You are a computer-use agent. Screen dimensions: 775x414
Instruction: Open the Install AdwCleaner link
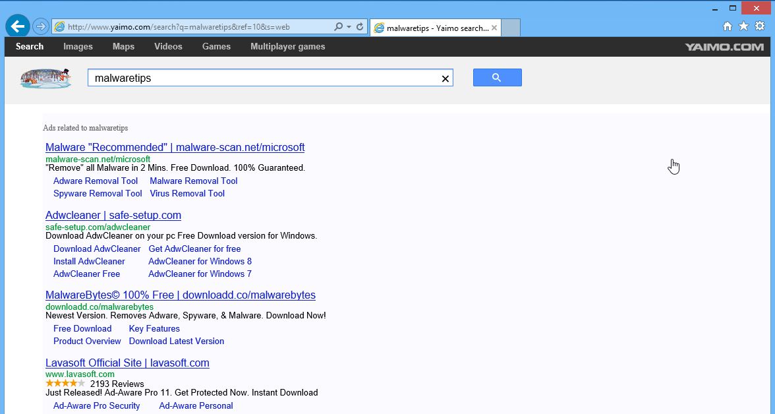(x=89, y=261)
